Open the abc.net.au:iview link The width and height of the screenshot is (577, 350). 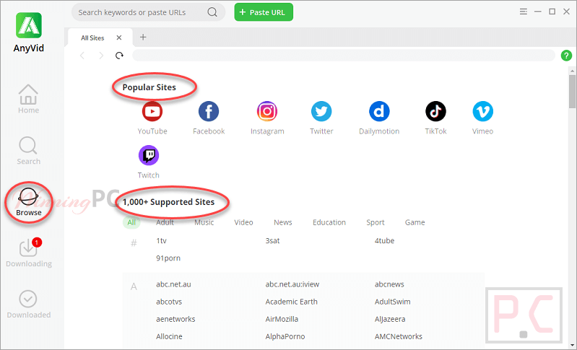(x=292, y=284)
